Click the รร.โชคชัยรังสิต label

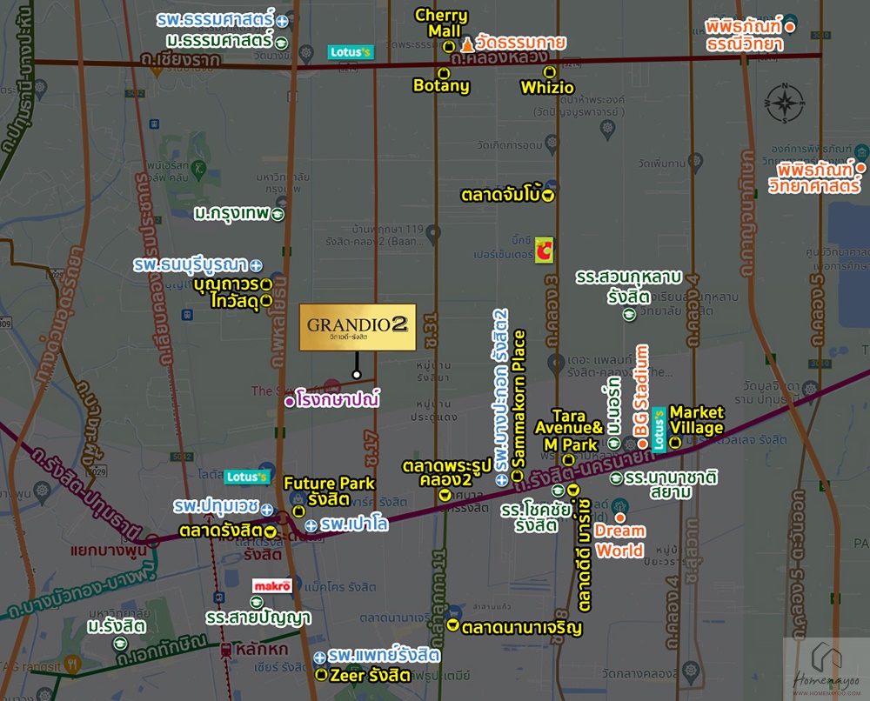[536, 517]
